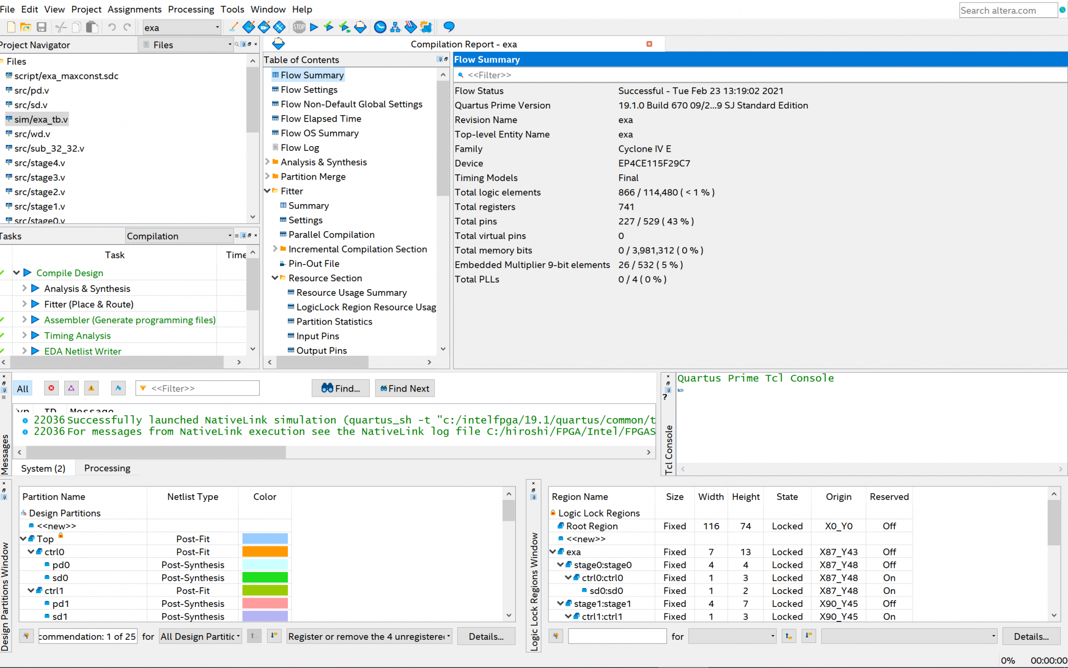Click the Save file toolbar icon
Screen dimensions: 1068x668
pos(42,27)
